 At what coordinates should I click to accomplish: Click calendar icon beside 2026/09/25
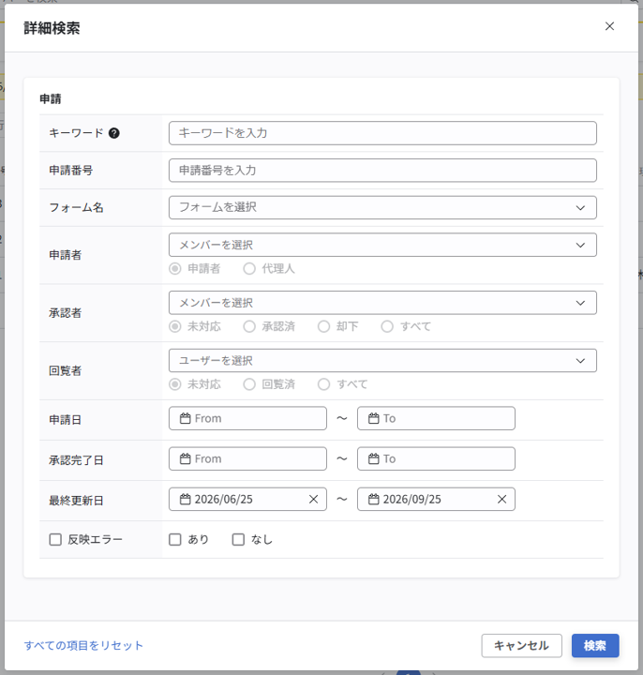[x=374, y=500]
